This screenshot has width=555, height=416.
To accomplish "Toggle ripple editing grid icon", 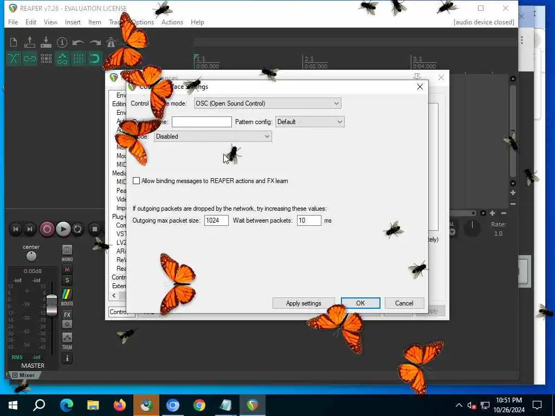I will (46, 58).
